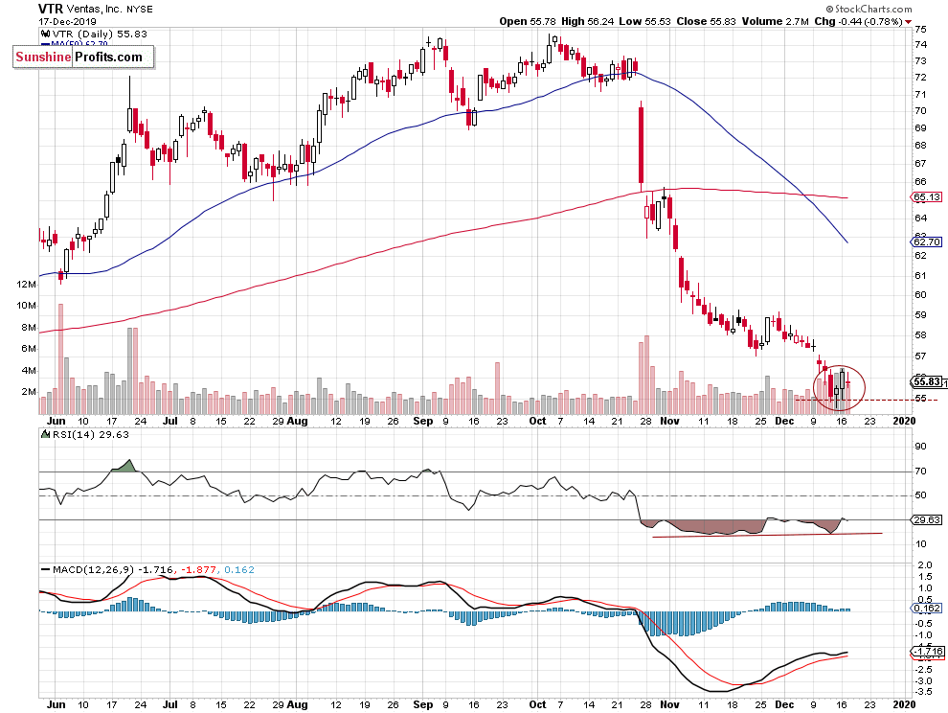Click the 2M label on the volume axis
Viewport: 948px width, 713px height.
(29, 392)
